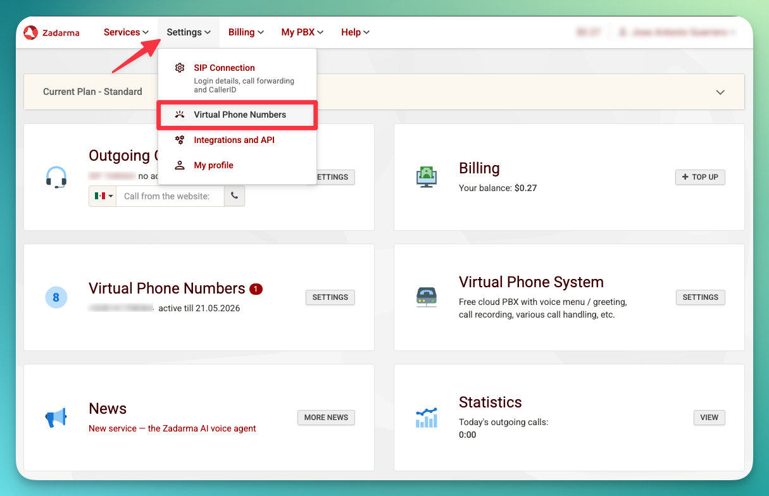The width and height of the screenshot is (769, 496).
Task: Click the headset icon on Outgoing Calls
Action: [x=56, y=177]
